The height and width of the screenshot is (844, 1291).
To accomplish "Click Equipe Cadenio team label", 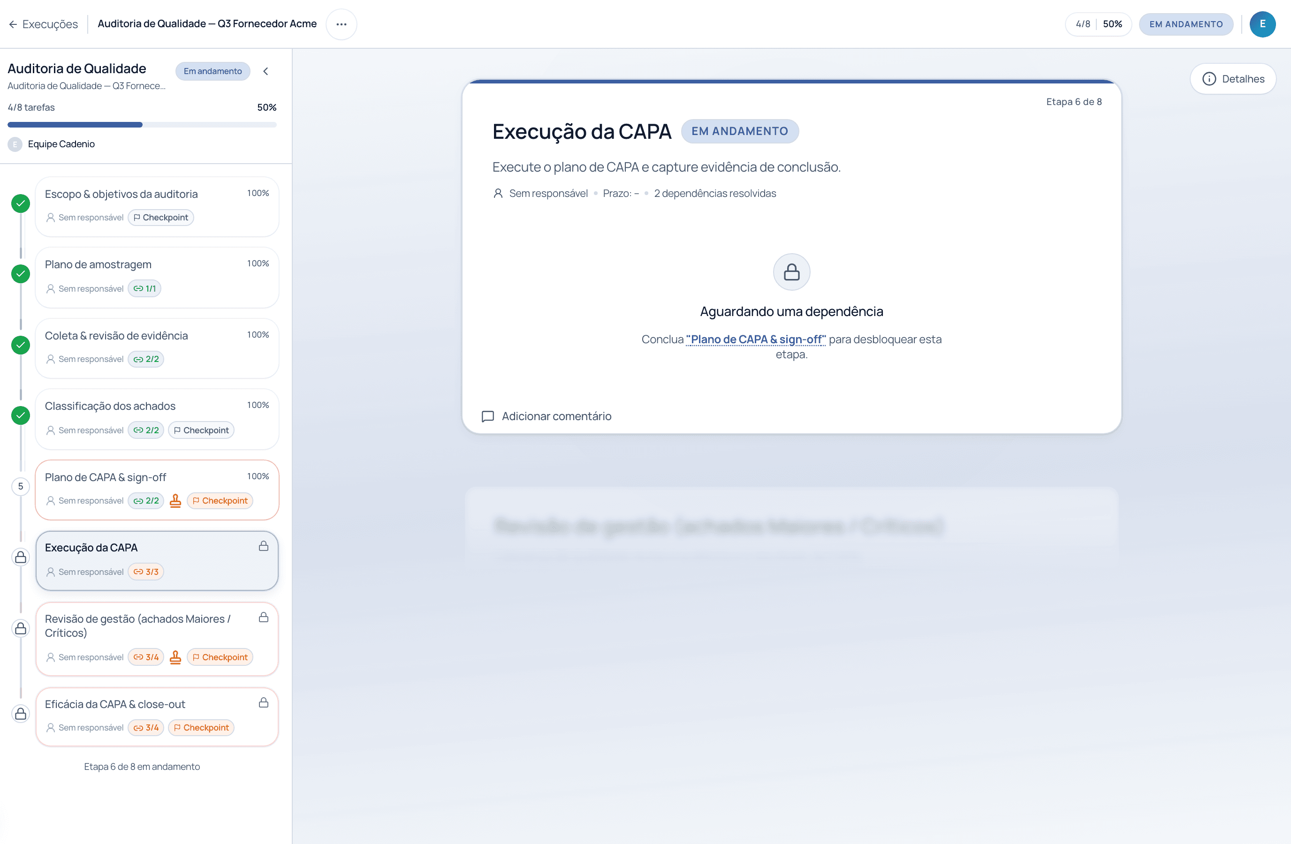I will coord(61,143).
